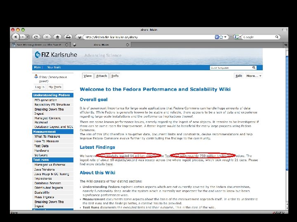Screen dimensions: 297x222
Task: Click the site identity icon beside the URL
Action: [80, 37]
